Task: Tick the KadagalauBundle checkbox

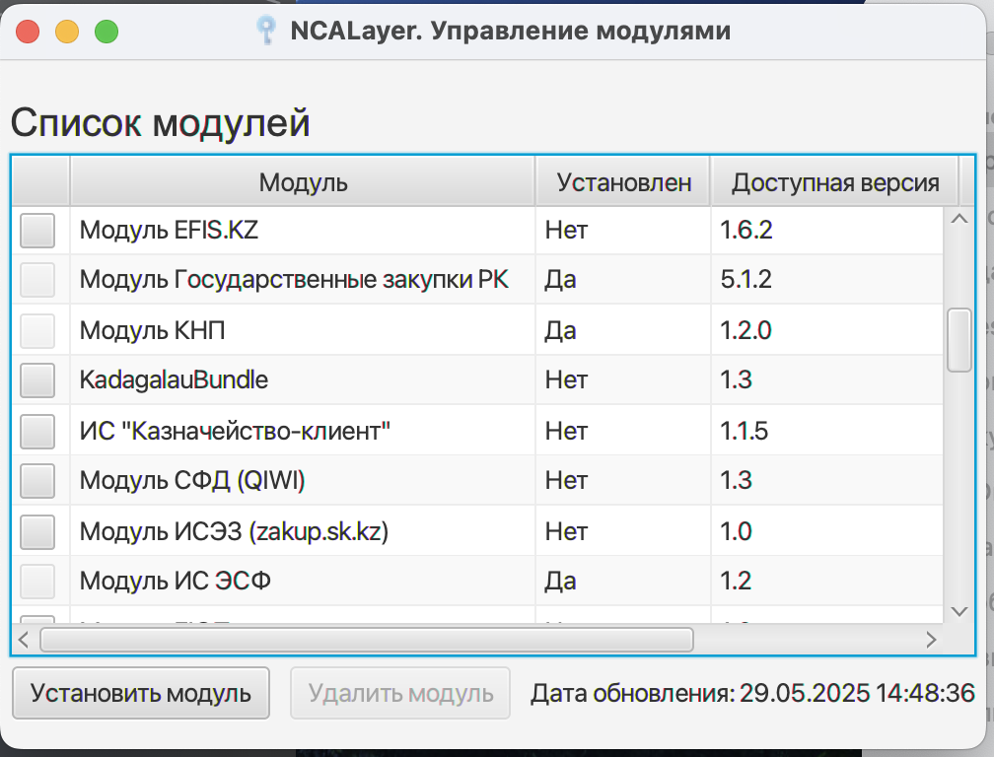Action: 38,380
